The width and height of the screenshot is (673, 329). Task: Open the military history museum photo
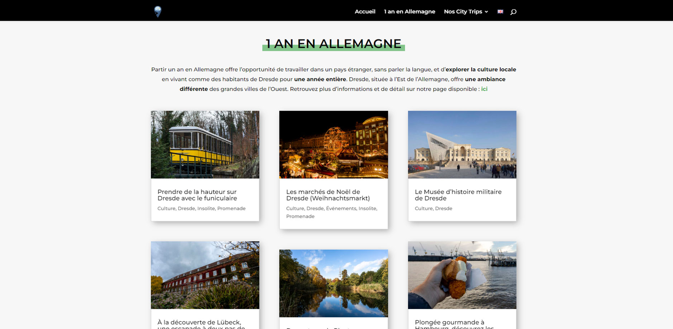point(462,144)
